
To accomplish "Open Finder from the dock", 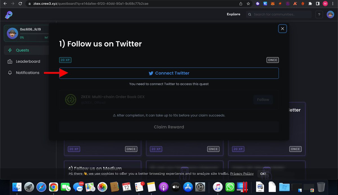I will [x=17, y=187].
